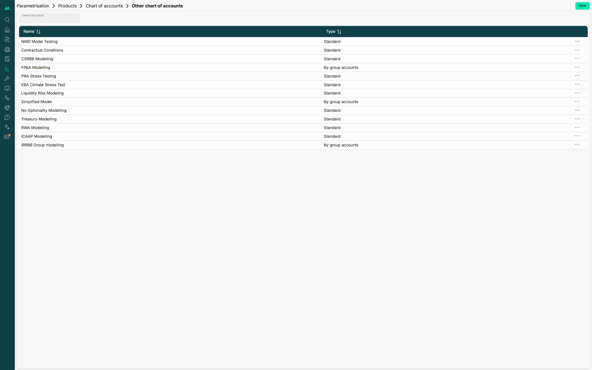The height and width of the screenshot is (370, 592).
Task: Sort the table by Name column
Action: 38,32
